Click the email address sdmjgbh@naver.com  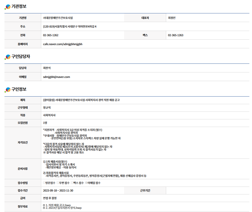(56, 77)
